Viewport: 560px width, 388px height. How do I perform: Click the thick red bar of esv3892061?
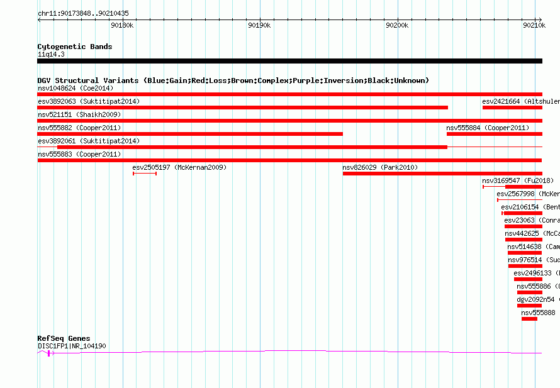point(252,147)
